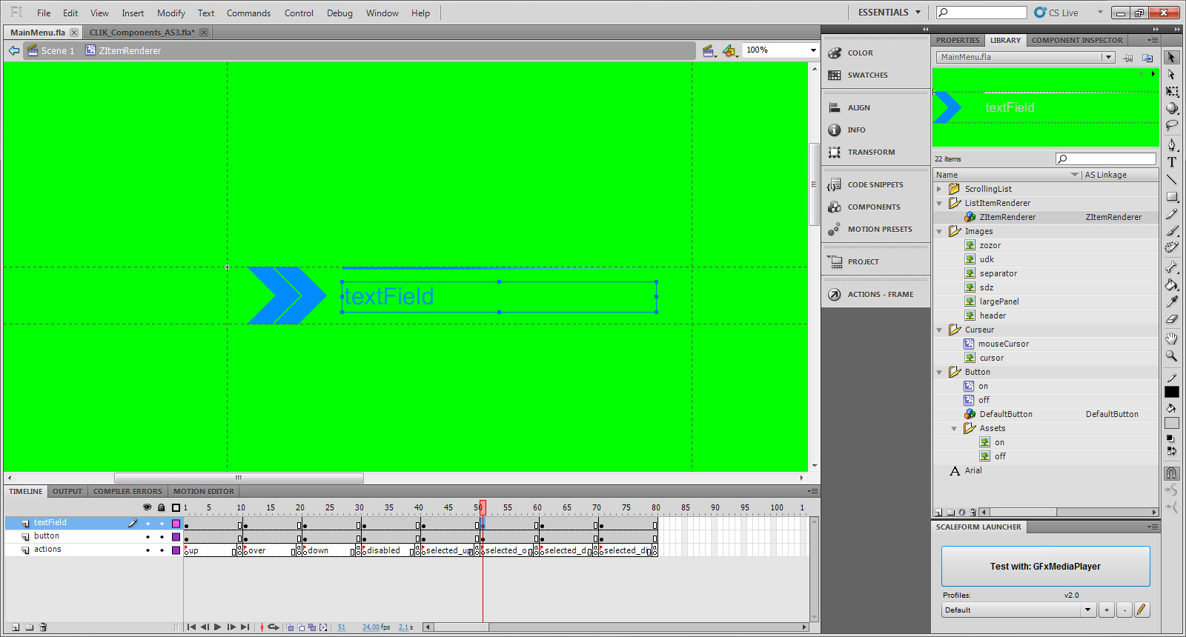Delete layer using the timeline trash icon
The width and height of the screenshot is (1186, 637).
(x=43, y=627)
